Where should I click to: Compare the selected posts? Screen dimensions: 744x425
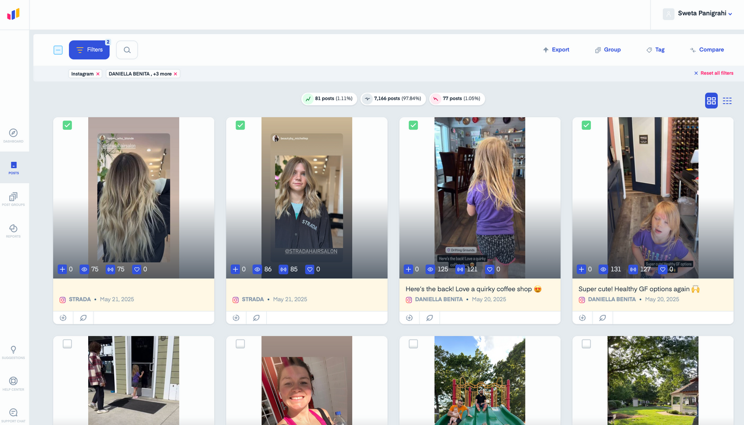707,50
